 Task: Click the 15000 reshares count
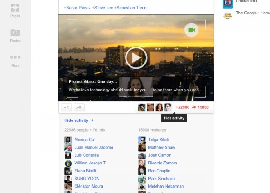pos(200,107)
